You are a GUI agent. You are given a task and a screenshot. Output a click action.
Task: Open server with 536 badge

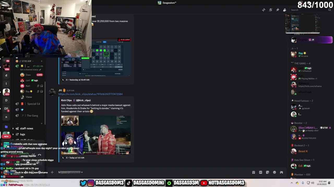6,67
